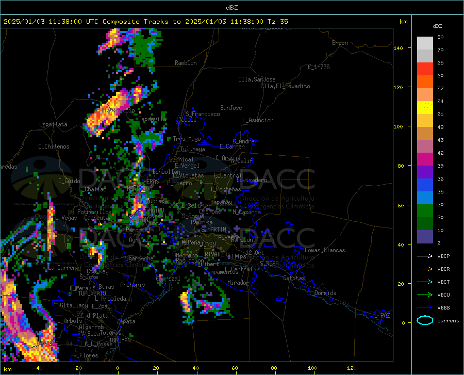Click the Composite Tracks timestamp header text
This screenshot has height=375, width=464.
145,22
